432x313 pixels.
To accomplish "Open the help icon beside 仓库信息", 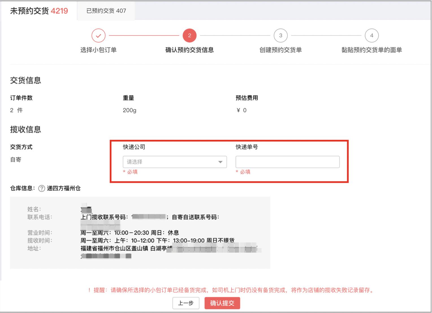I will (41, 188).
